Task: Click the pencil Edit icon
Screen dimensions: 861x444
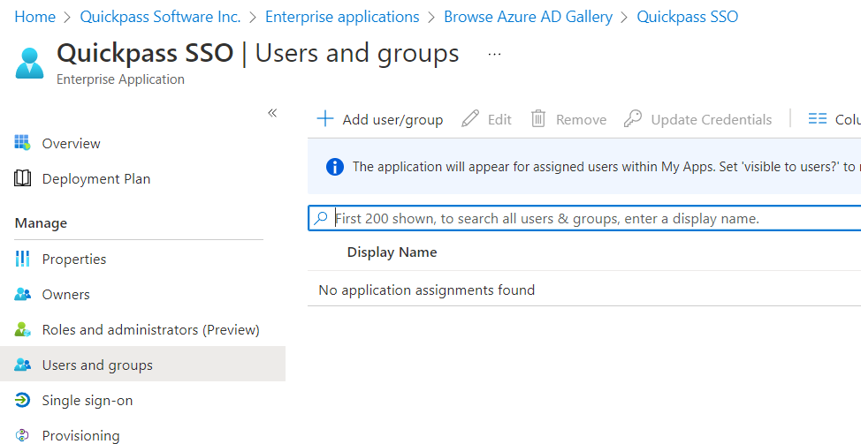Action: tap(470, 118)
